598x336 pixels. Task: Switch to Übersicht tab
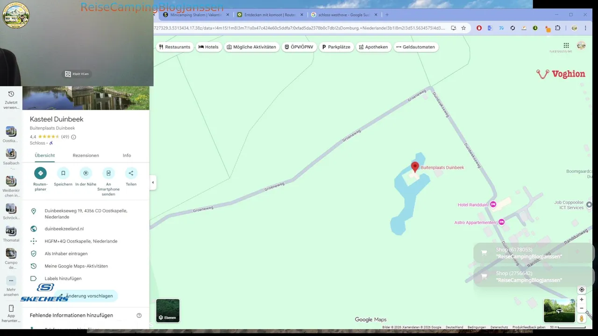point(45,155)
